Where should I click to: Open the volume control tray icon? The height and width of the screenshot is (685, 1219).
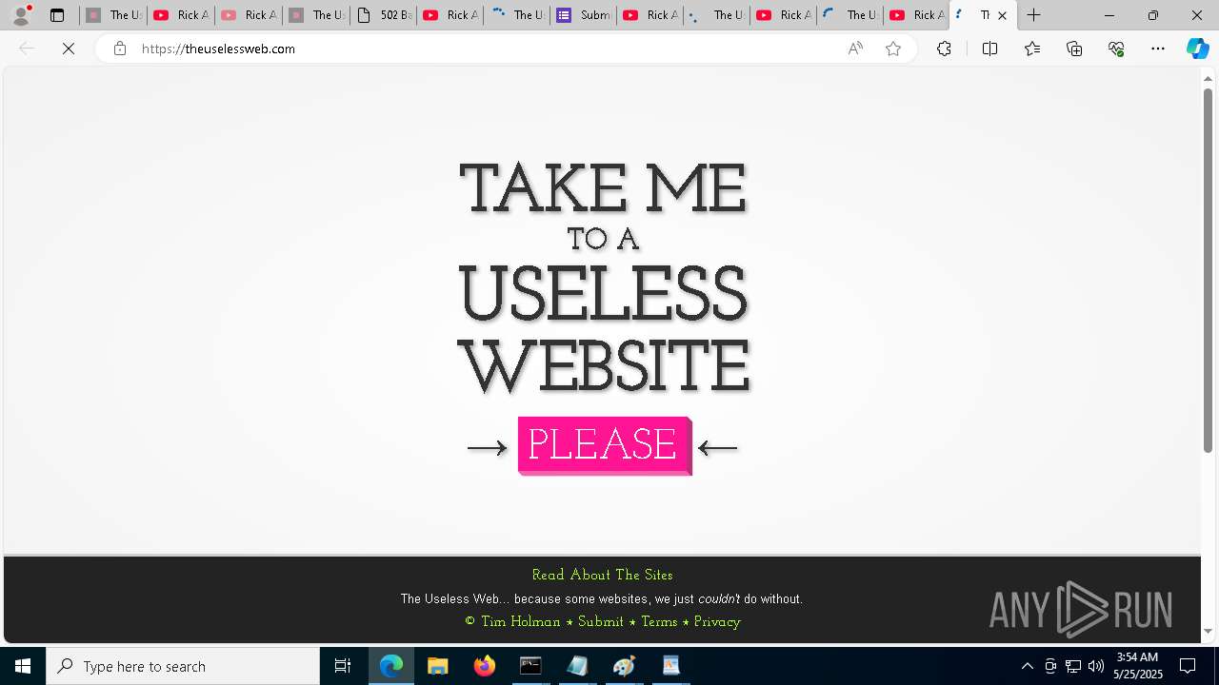(x=1095, y=666)
